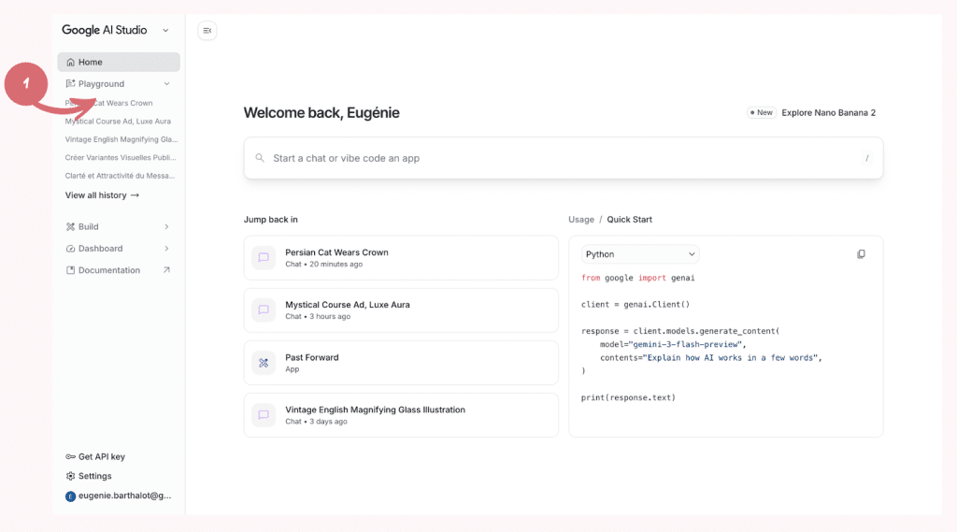Switch to the Quick Start tab
The width and height of the screenshot is (957, 532).
pos(629,220)
